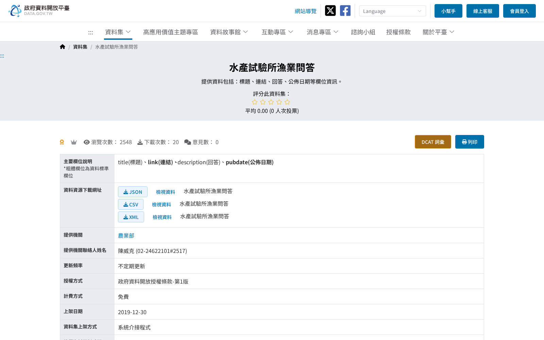The image size is (544, 340).
Task: Open the Language dropdown
Action: (392, 11)
